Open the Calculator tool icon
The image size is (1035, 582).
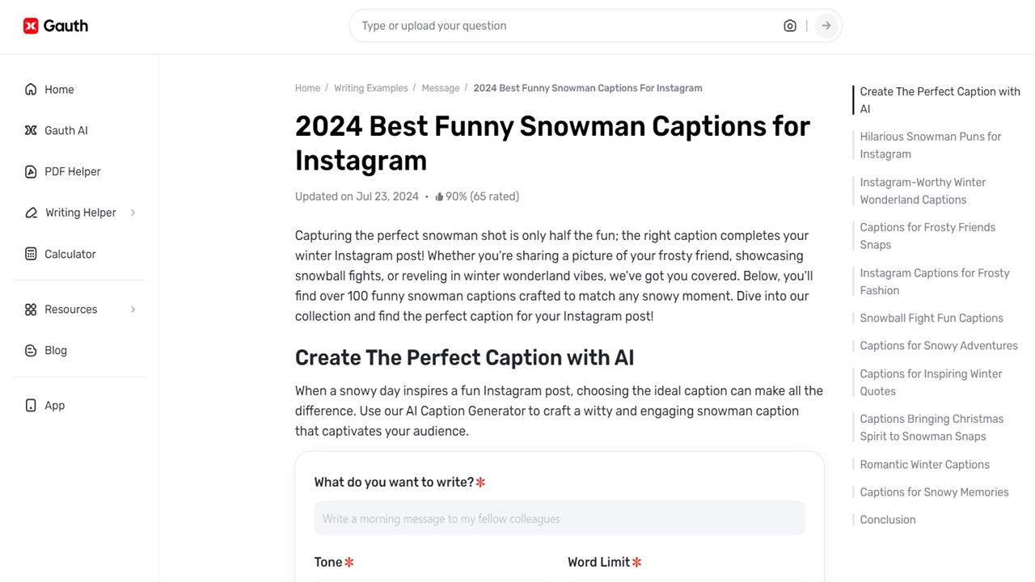30,254
